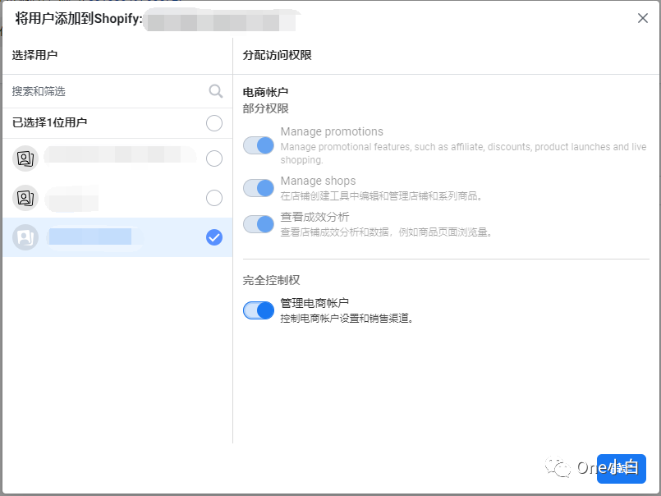Select the first user's radio circle
This screenshot has width=661, height=496.
(x=213, y=158)
